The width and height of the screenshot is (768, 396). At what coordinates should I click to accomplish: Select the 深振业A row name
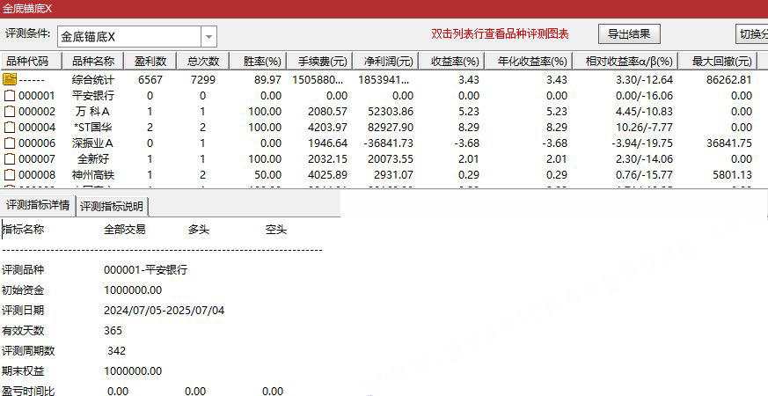(x=93, y=143)
